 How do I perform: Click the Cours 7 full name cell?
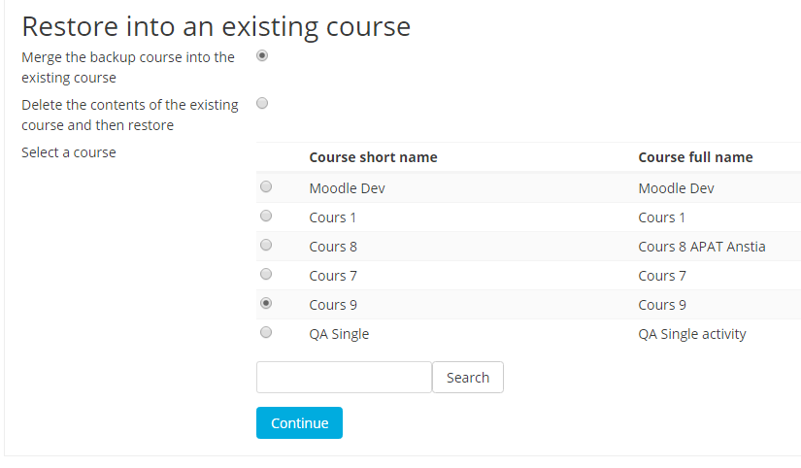coord(662,276)
